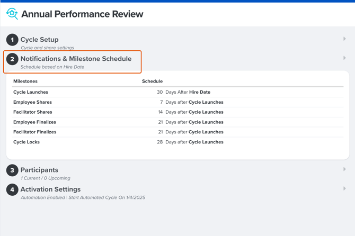Click the Milestones column header
Viewport: 355px width, 236px height.
(x=25, y=81)
